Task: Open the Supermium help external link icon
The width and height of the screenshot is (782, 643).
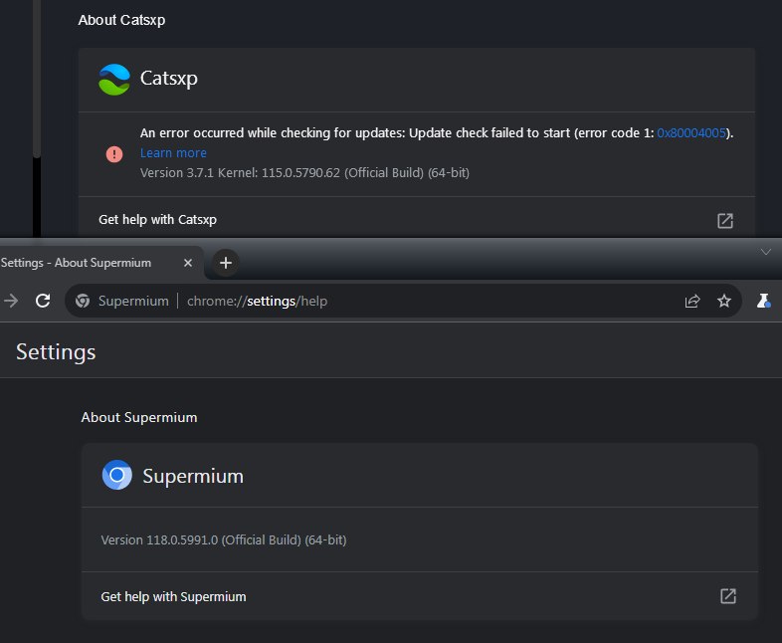Action: pyautogui.click(x=727, y=596)
